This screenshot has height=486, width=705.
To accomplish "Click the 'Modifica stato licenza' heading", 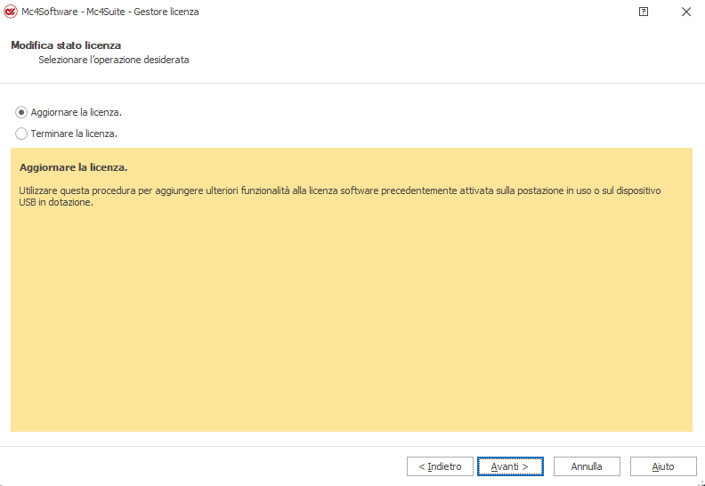I will coord(66,45).
